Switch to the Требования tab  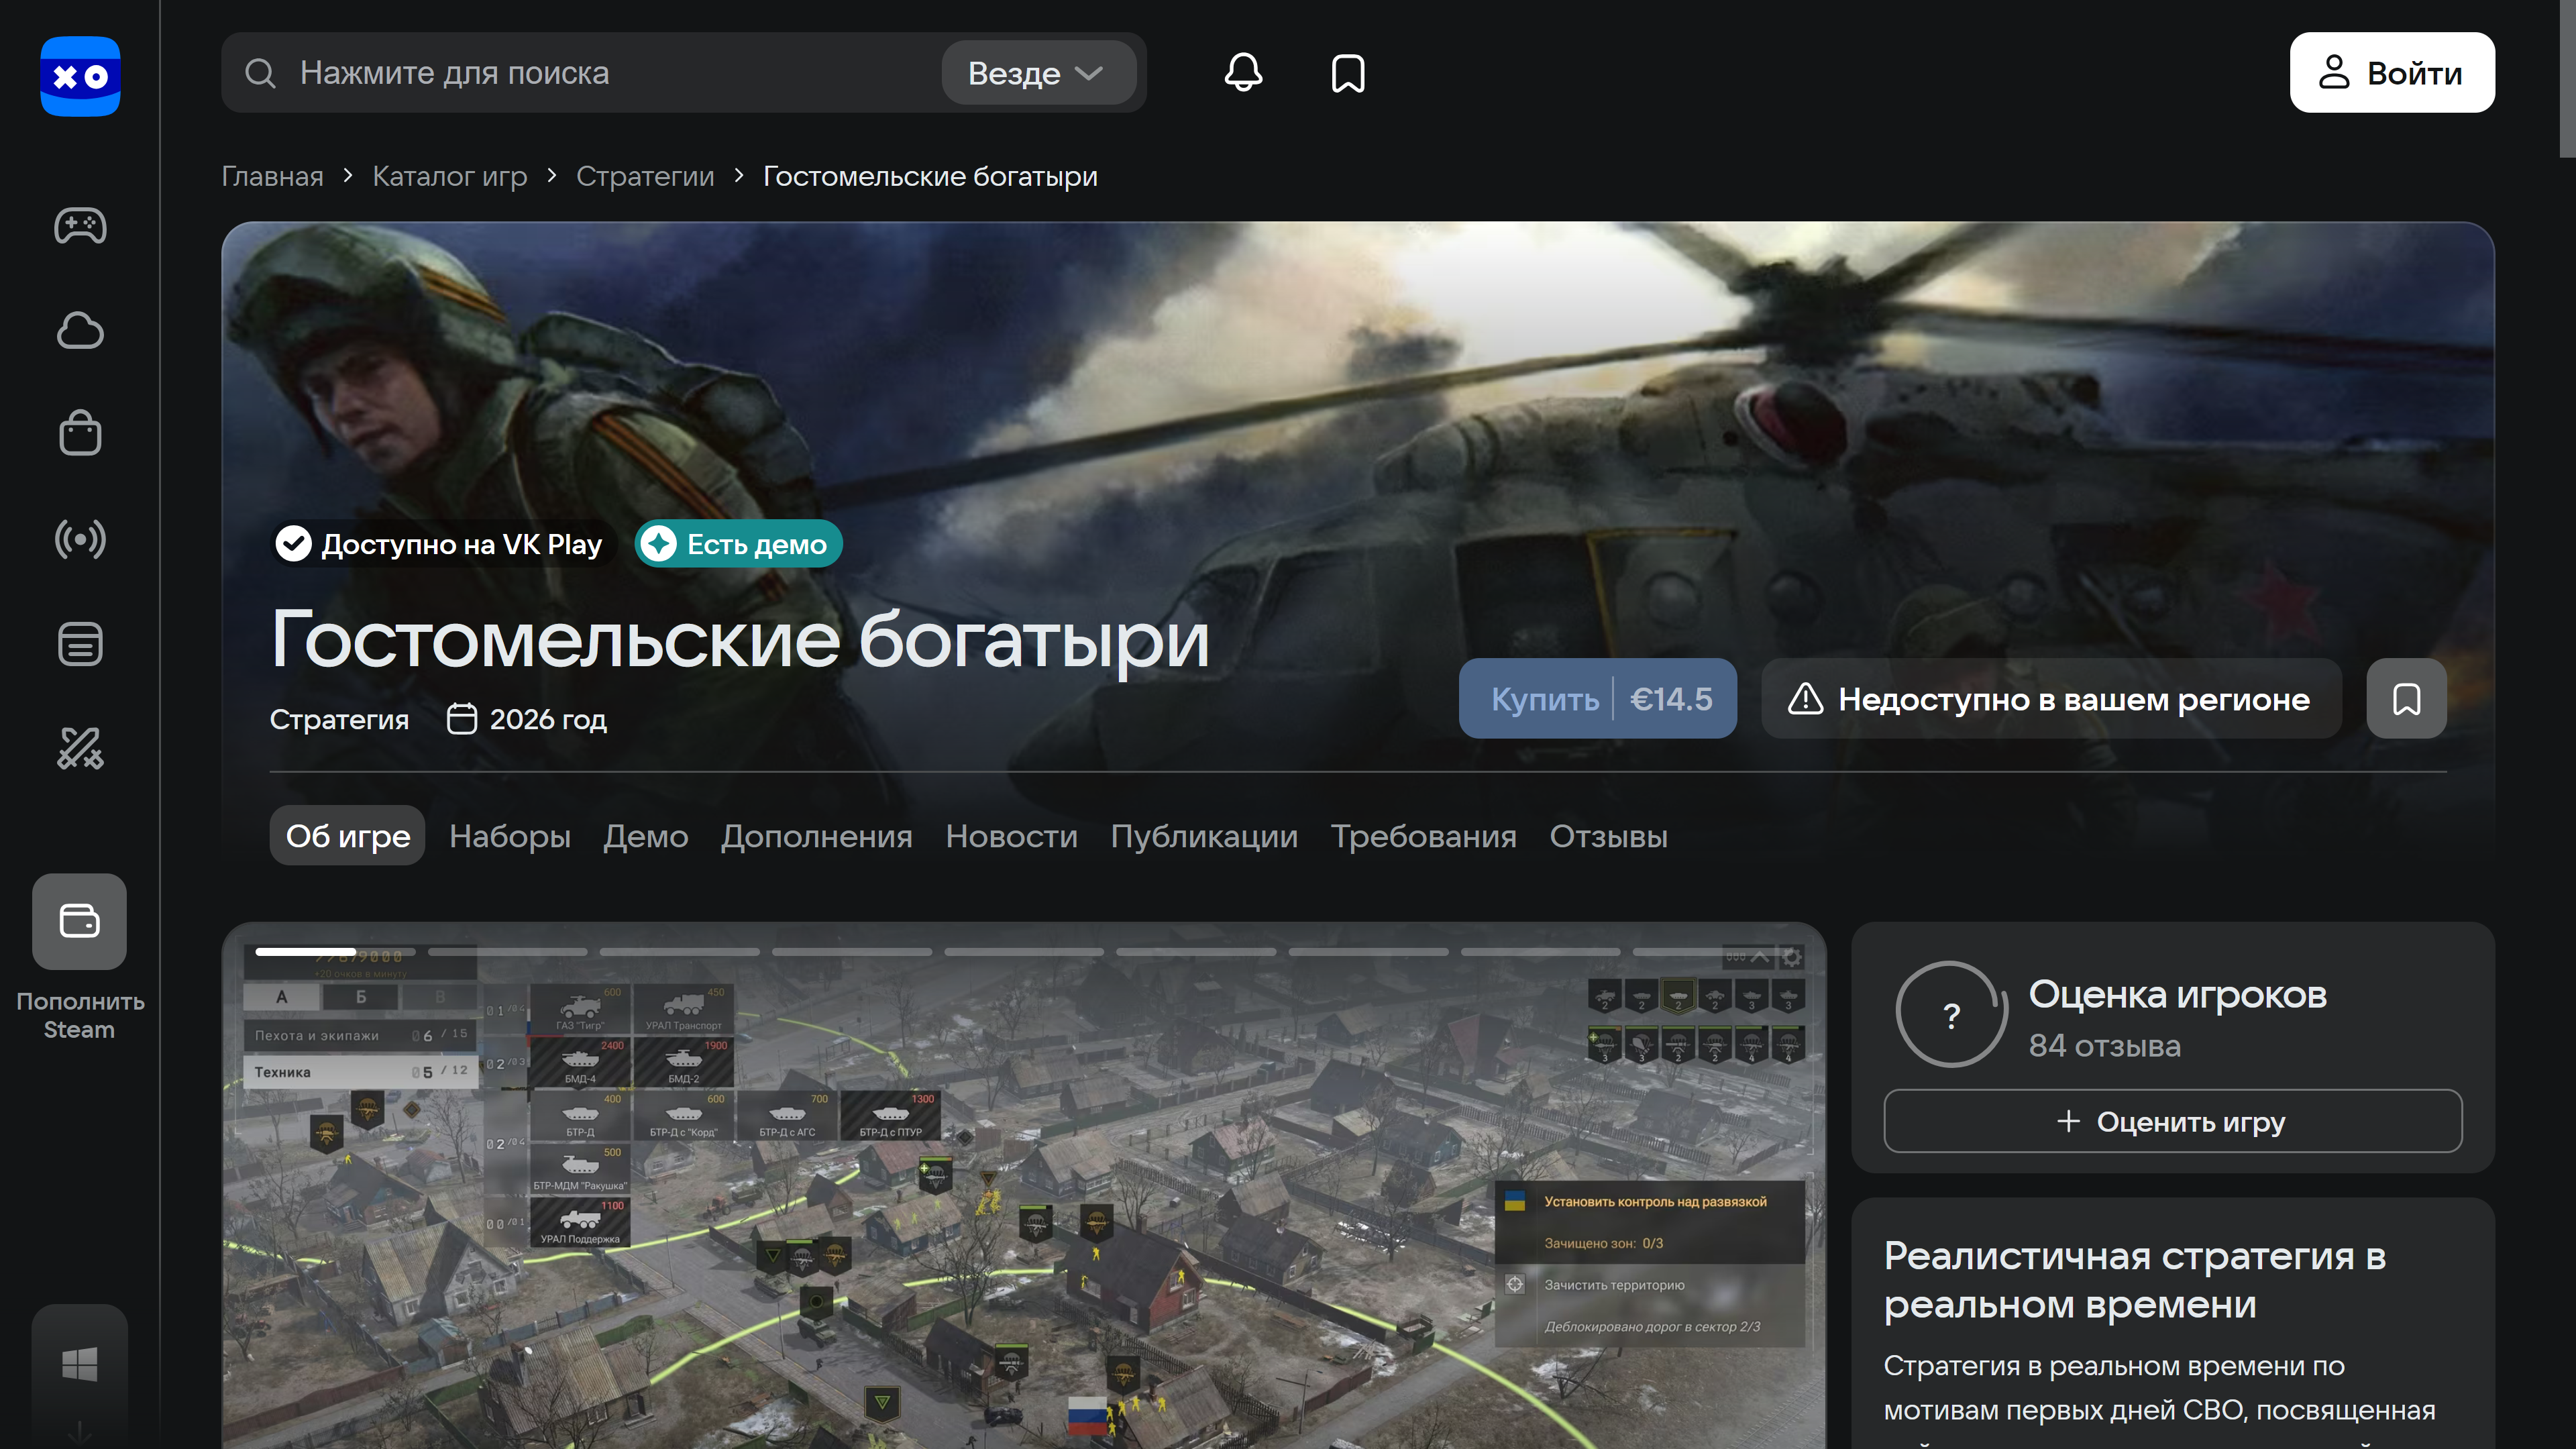point(1423,836)
